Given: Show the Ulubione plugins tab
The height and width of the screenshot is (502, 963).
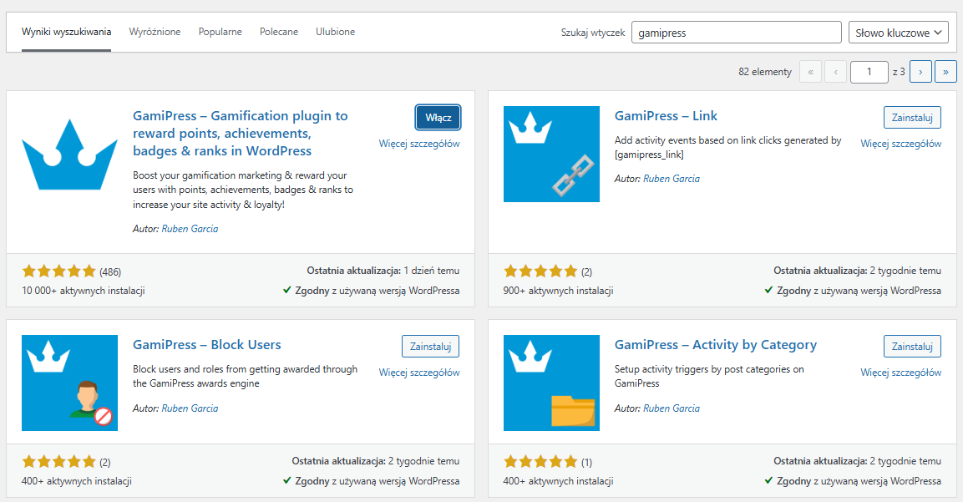Looking at the screenshot, I should coord(335,32).
